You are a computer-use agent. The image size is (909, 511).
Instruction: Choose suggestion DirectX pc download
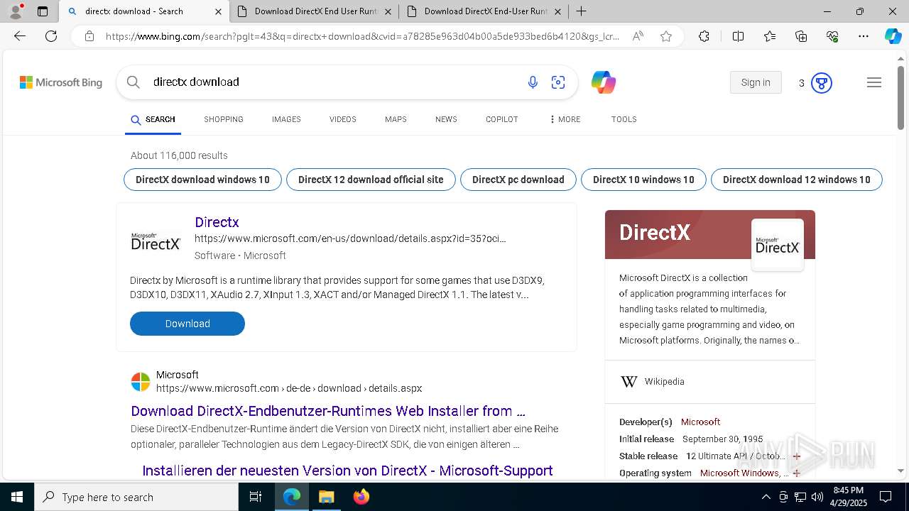click(x=518, y=180)
